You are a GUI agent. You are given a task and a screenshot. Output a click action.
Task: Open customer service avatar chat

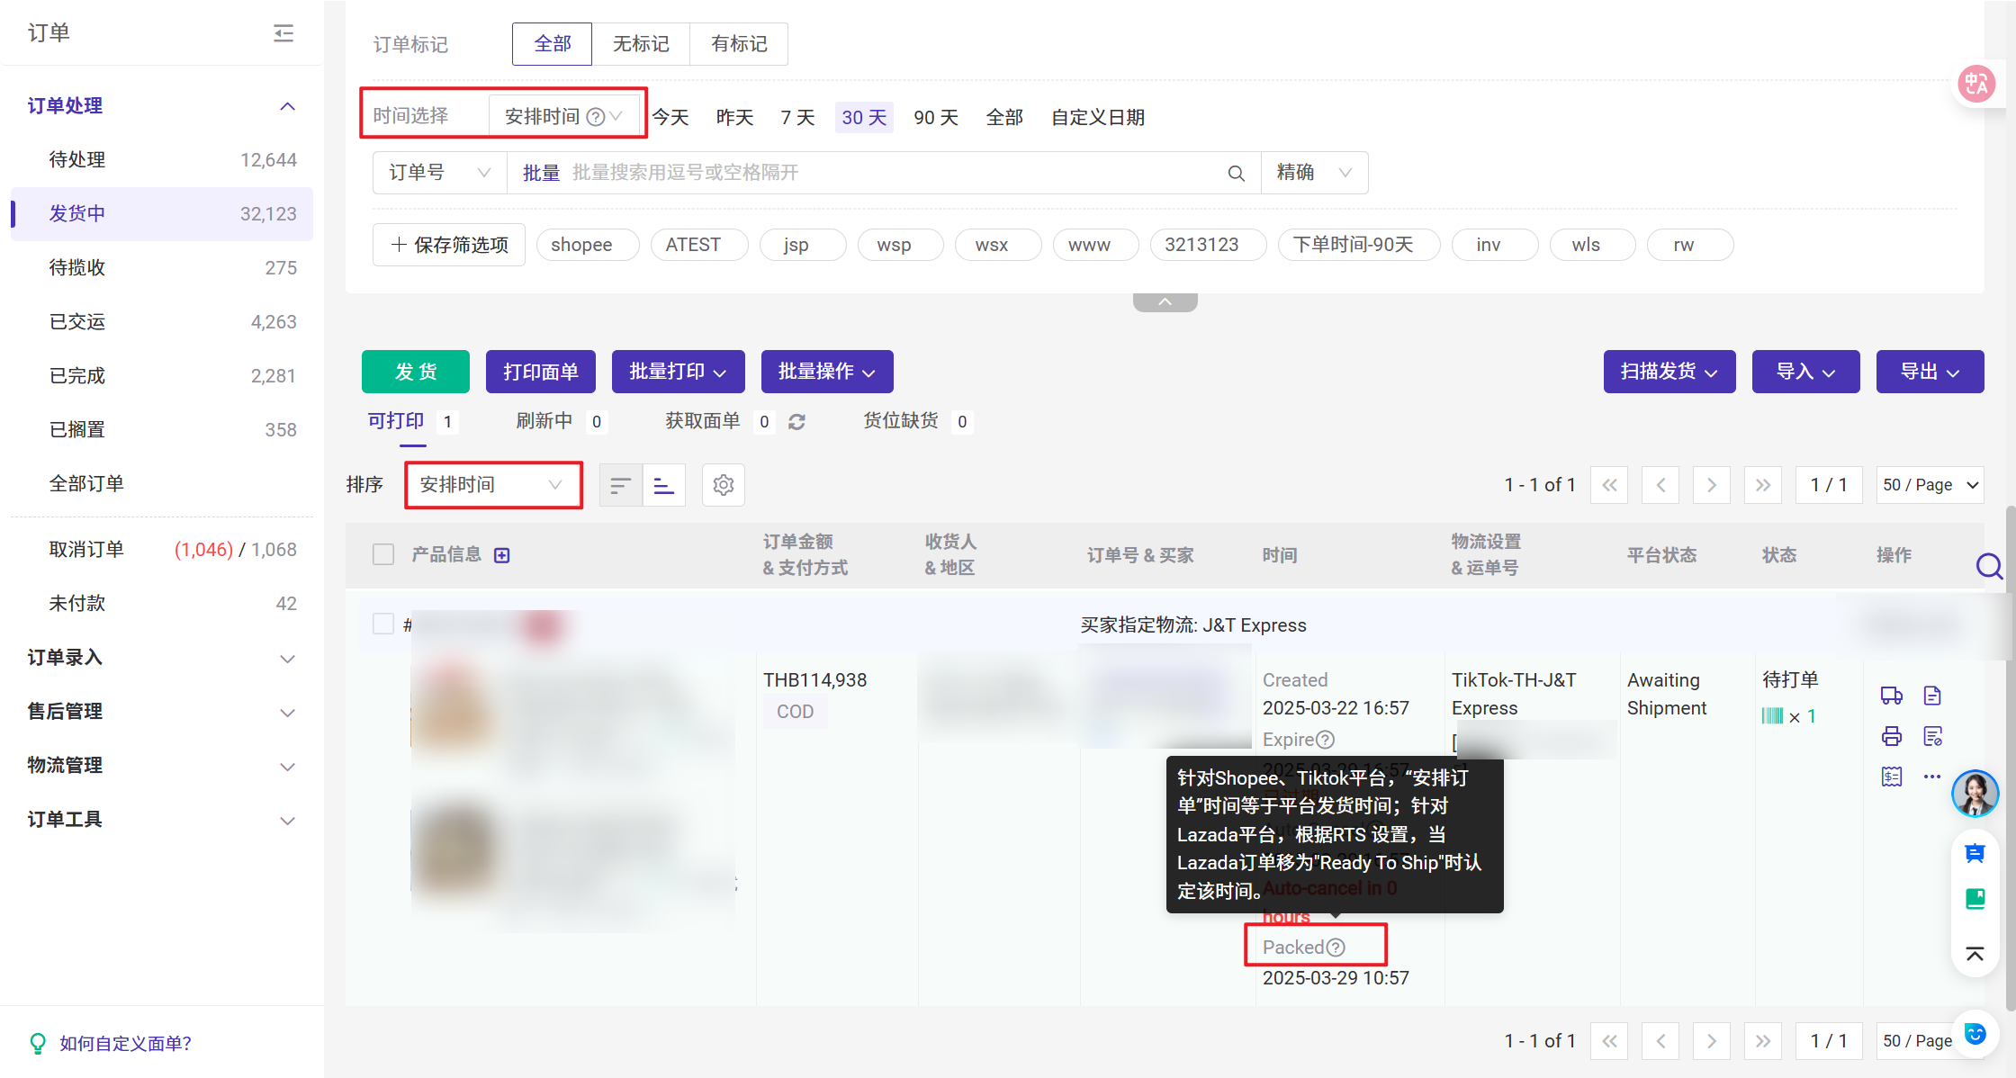(x=1975, y=794)
